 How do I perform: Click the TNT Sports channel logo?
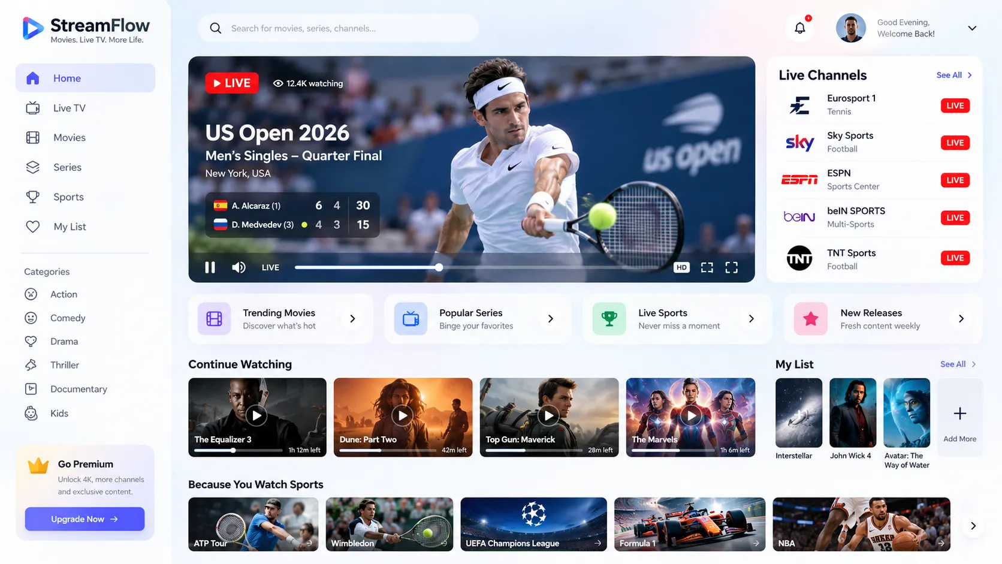pos(799,258)
